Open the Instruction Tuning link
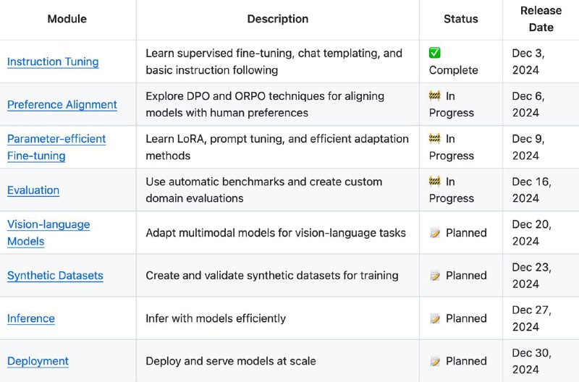The height and width of the screenshot is (382, 579). click(x=53, y=61)
